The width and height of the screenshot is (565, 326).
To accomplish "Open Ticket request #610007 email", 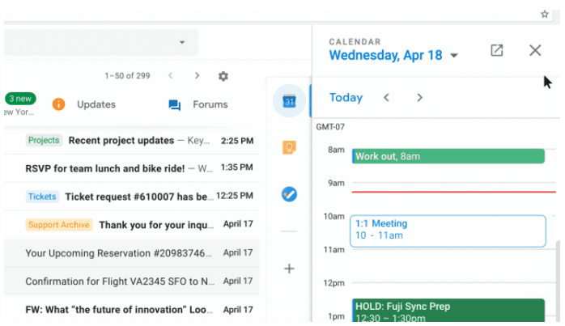I will point(132,197).
